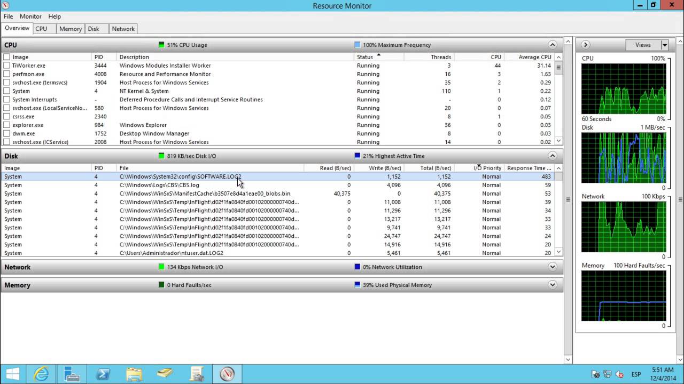684x384 pixels.
Task: Open the Monitor menu
Action: tap(30, 17)
